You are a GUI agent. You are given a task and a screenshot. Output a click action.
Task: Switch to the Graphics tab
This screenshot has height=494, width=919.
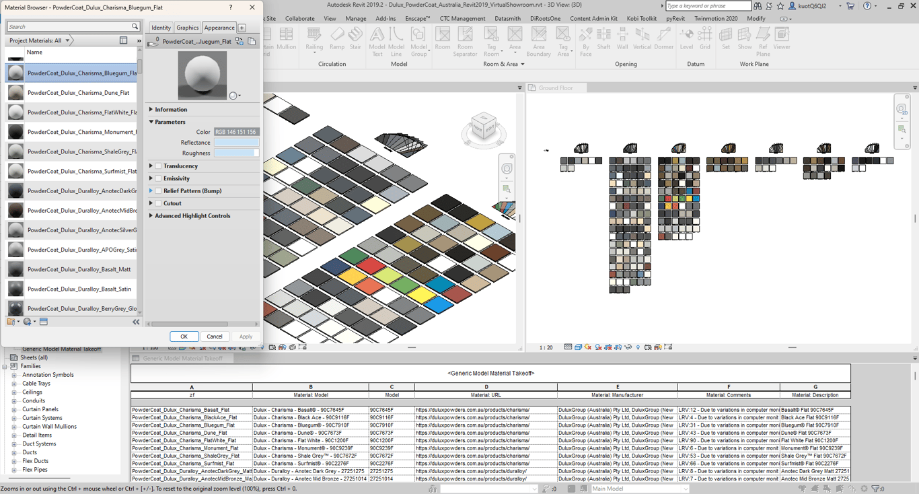point(187,28)
